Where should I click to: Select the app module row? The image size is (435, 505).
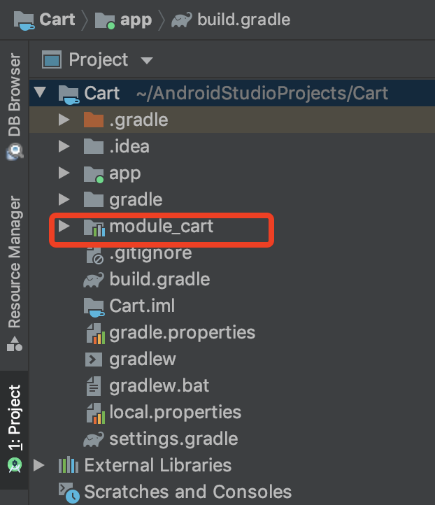tap(231, 173)
